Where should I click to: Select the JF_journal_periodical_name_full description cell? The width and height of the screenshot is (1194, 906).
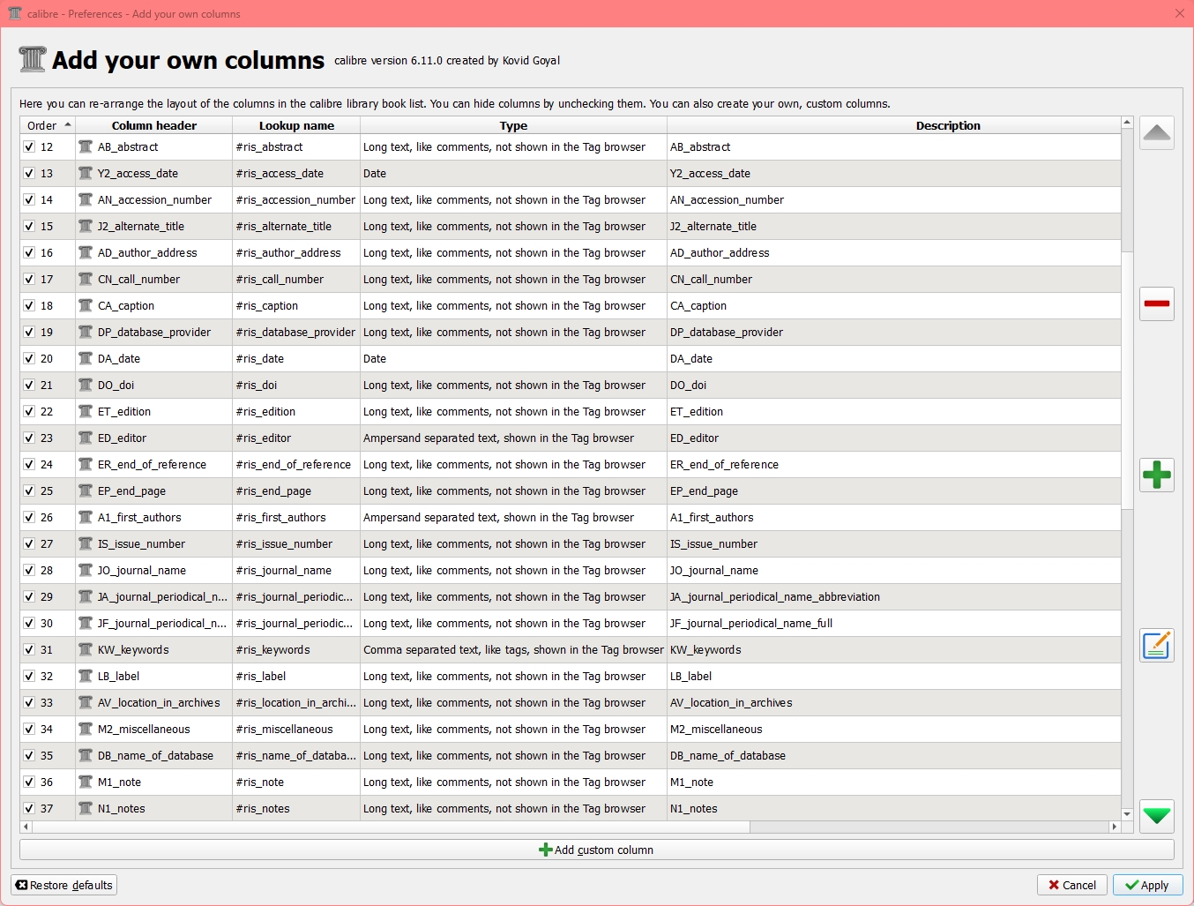(894, 624)
